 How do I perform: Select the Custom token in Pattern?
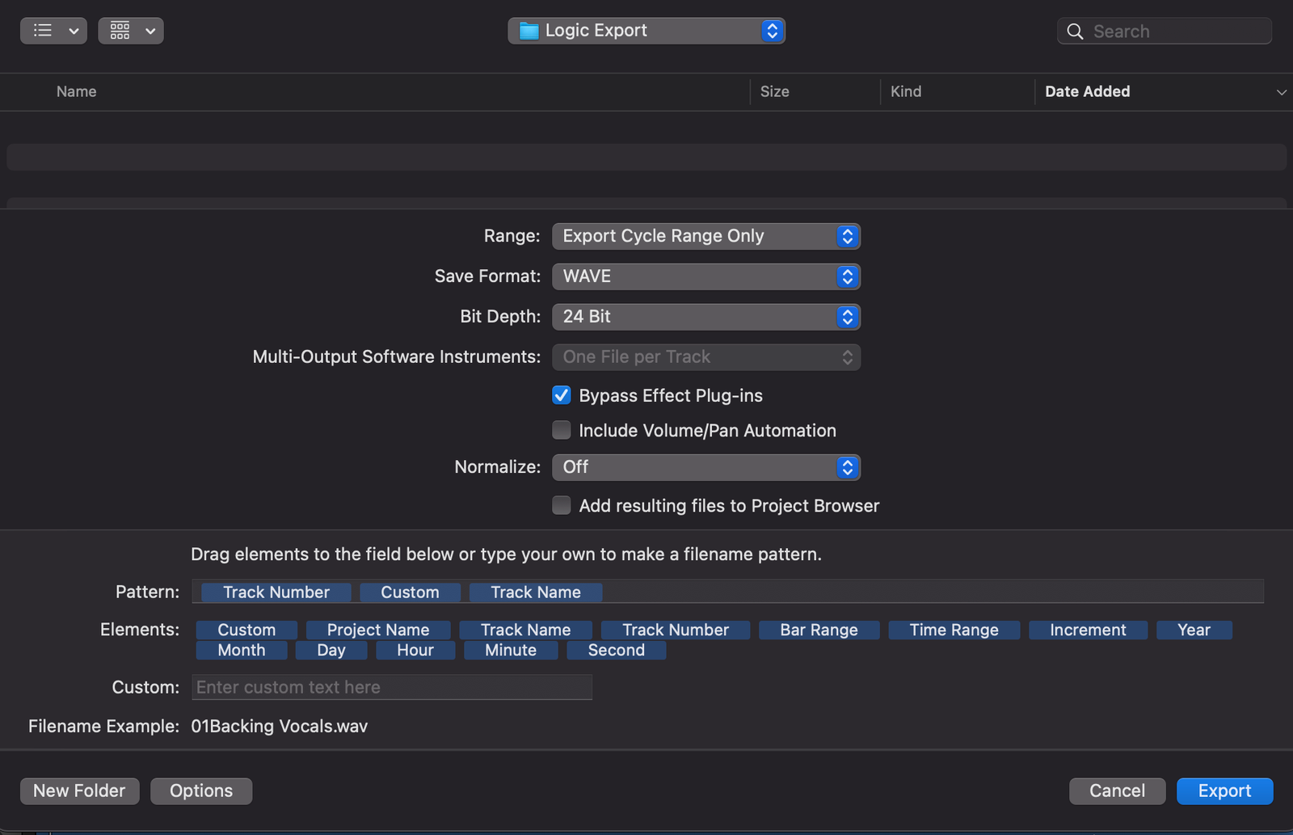411,593
